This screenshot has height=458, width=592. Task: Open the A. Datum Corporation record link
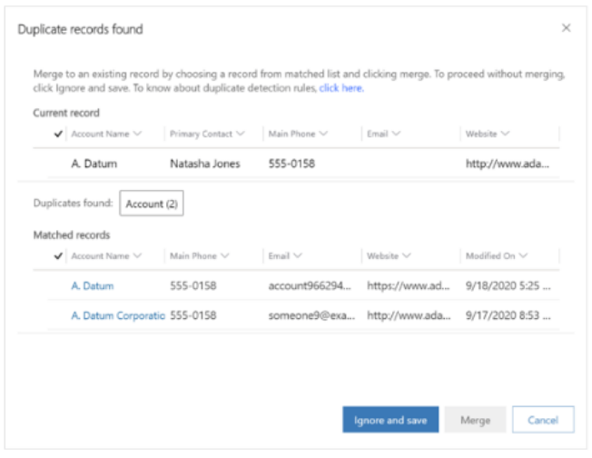[117, 316]
